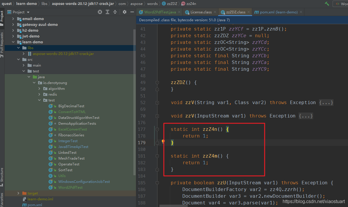Select pom.xml in project tree
Viewport: 348px width, 207px height.
point(35,205)
